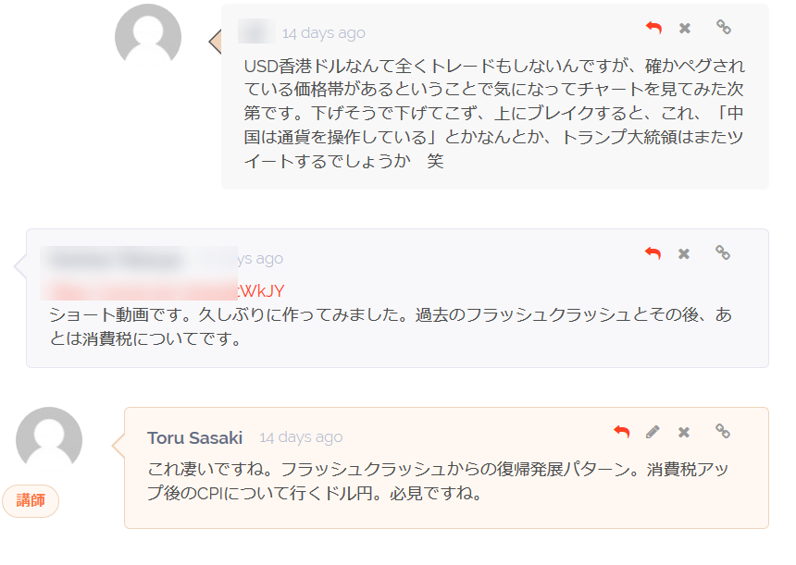
Task: Delete the short video comment
Action: pos(684,253)
